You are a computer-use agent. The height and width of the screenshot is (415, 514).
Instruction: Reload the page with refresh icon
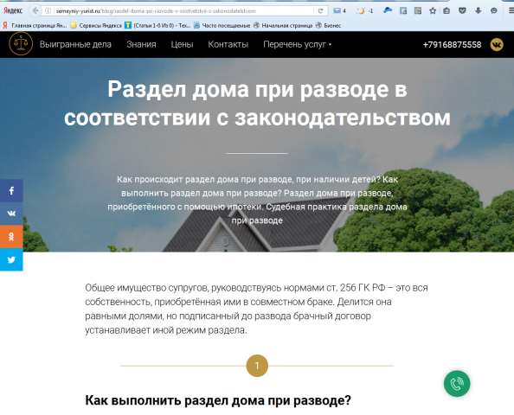(320, 11)
